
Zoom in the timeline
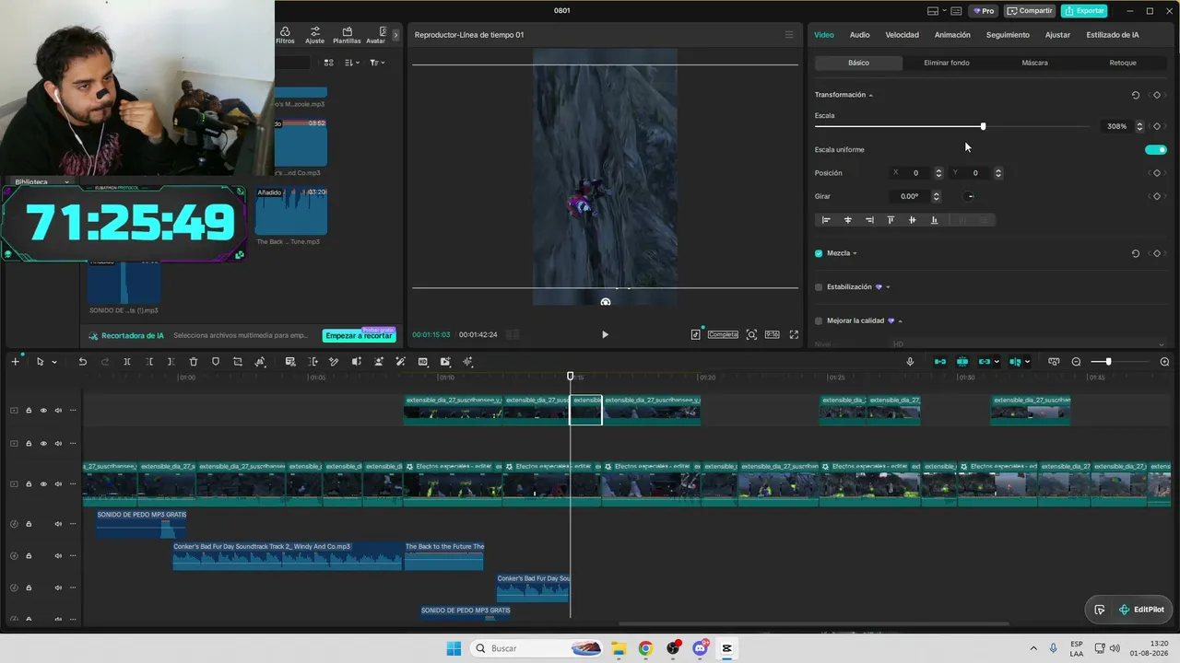[x=1164, y=362]
